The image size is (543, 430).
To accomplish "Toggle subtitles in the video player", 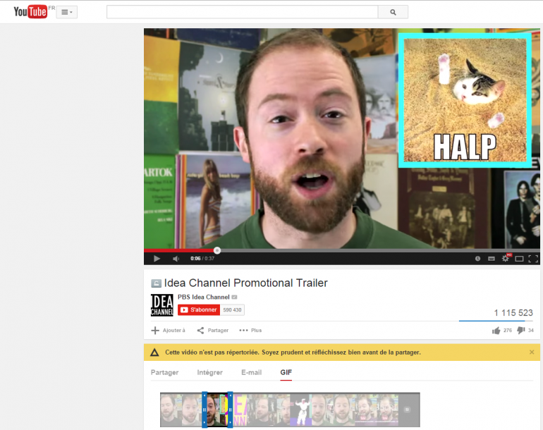I will tap(492, 259).
